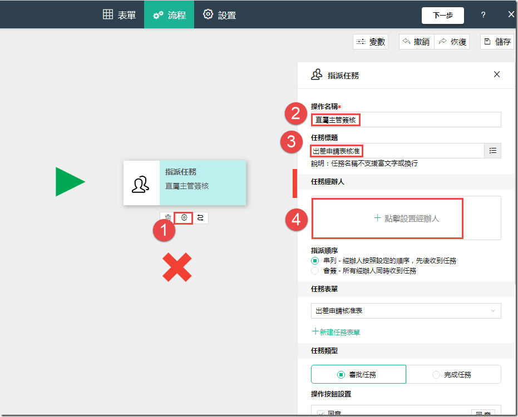Open node settings gear icon below task
The width and height of the screenshot is (518, 417).
[x=184, y=218]
